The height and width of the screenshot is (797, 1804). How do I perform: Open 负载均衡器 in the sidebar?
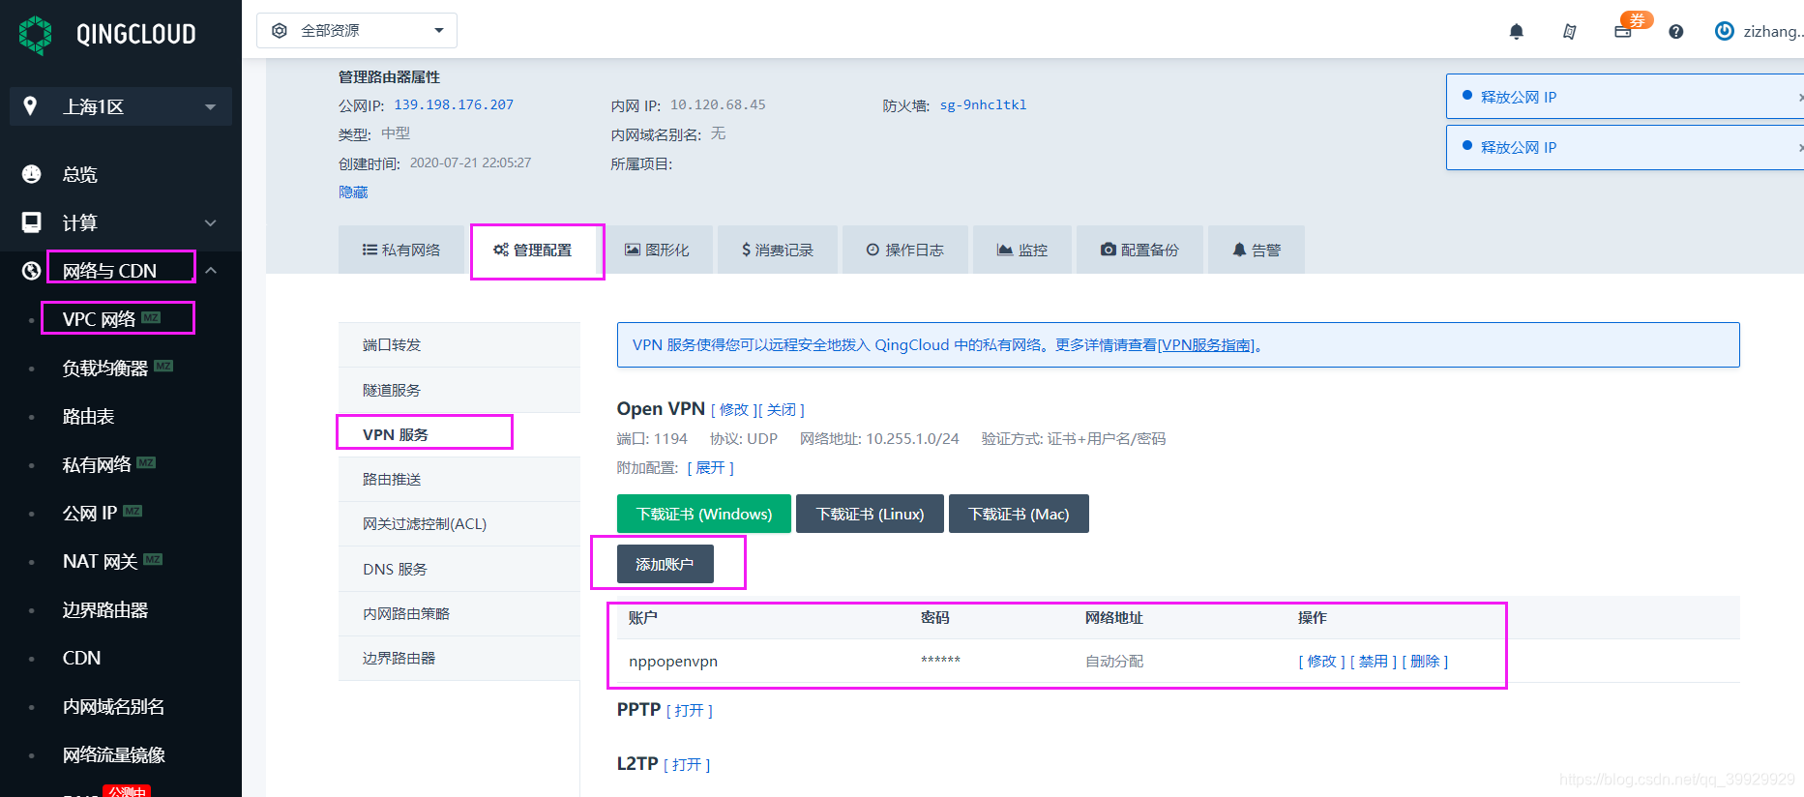pyautogui.click(x=105, y=368)
